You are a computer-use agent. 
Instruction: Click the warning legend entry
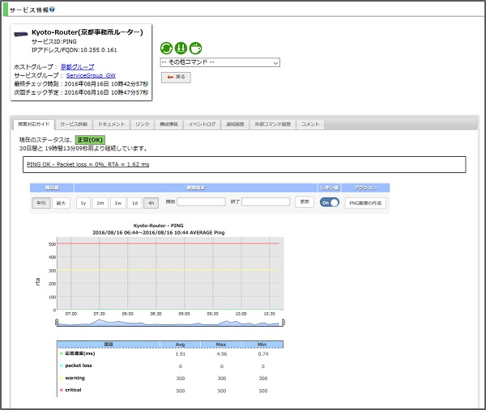72,378
